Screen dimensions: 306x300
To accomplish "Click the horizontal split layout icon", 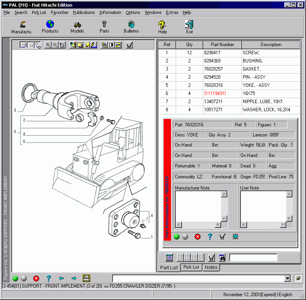I will coord(118,45).
